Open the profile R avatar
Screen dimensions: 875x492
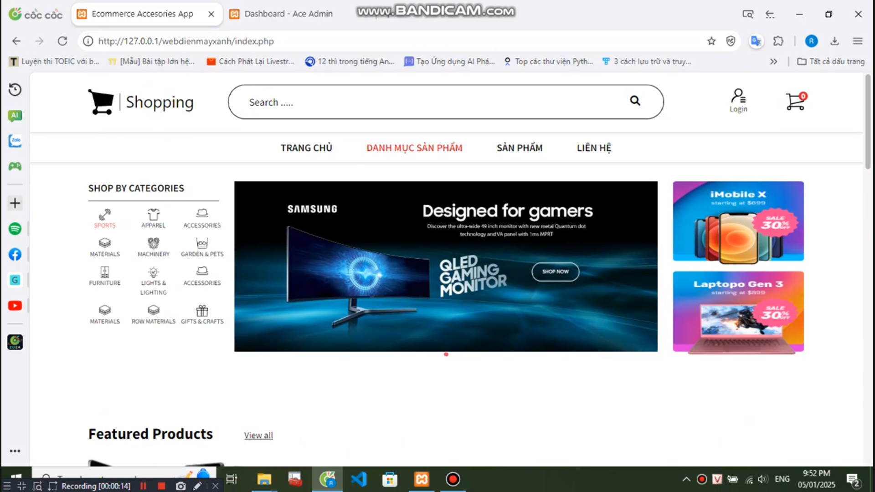811,41
